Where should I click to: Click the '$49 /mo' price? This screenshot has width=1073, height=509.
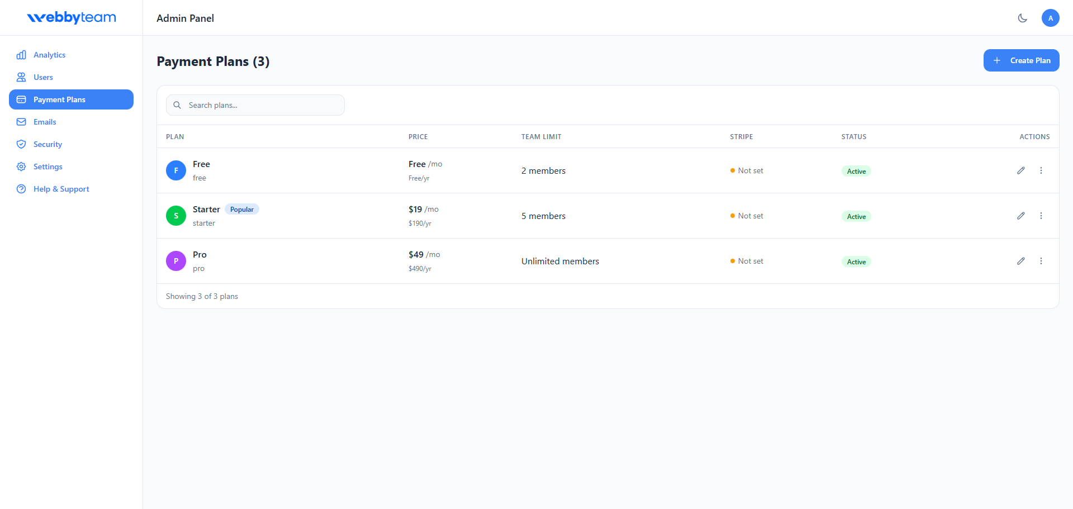click(424, 254)
